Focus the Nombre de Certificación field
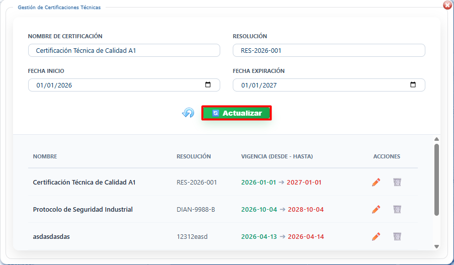Viewport: 454px width, 265px height. (124, 50)
